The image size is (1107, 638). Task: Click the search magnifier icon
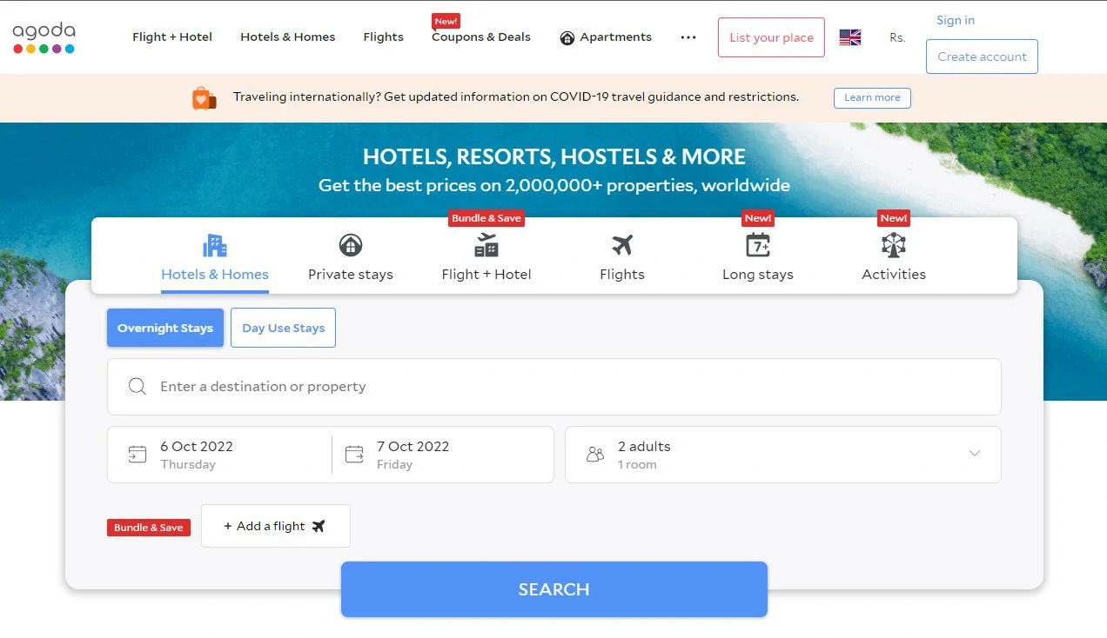[x=138, y=387]
